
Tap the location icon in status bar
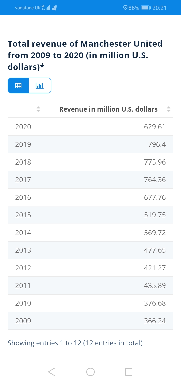125,8
